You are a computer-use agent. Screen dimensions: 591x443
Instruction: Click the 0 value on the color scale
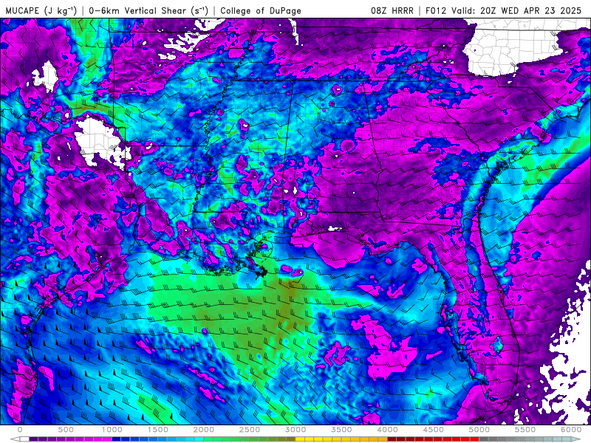20,430
